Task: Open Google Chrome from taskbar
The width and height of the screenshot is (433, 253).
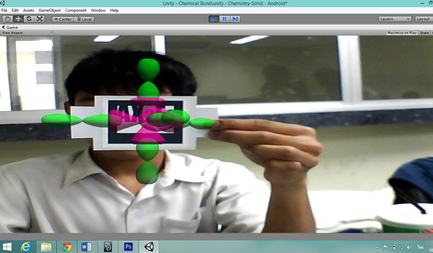Action: pyautogui.click(x=67, y=247)
